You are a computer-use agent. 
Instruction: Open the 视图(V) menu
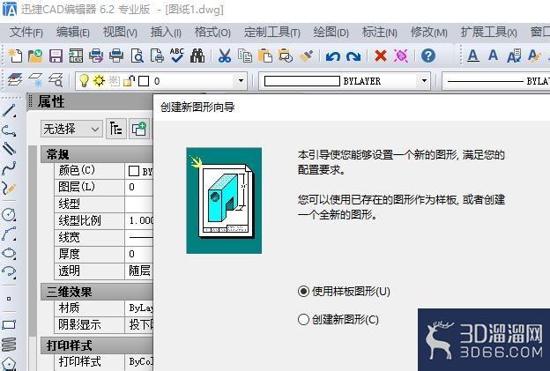click(120, 33)
